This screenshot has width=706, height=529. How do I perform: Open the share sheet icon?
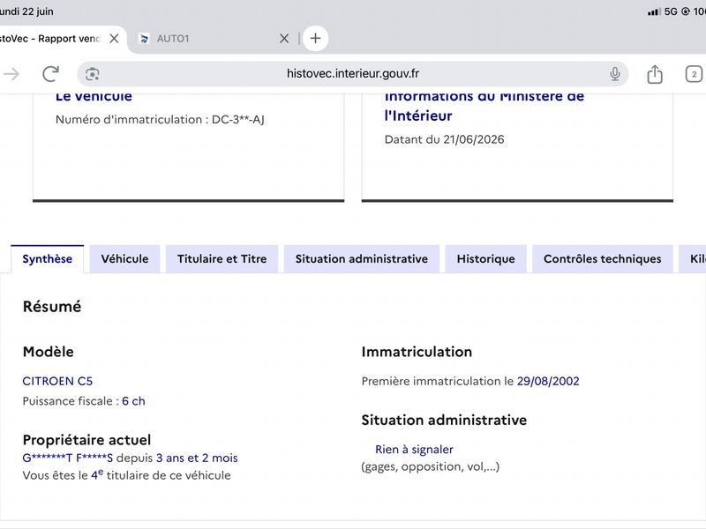coord(655,74)
